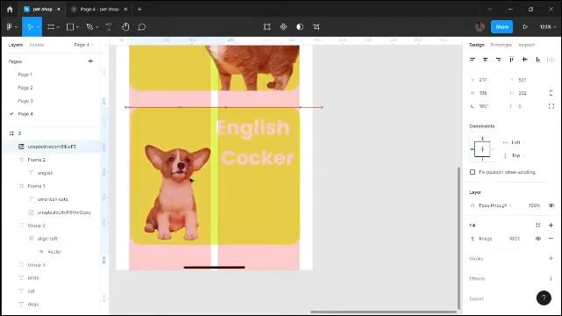Click the vertical canvas scrollbar
562x316 pixels.
(x=458, y=238)
